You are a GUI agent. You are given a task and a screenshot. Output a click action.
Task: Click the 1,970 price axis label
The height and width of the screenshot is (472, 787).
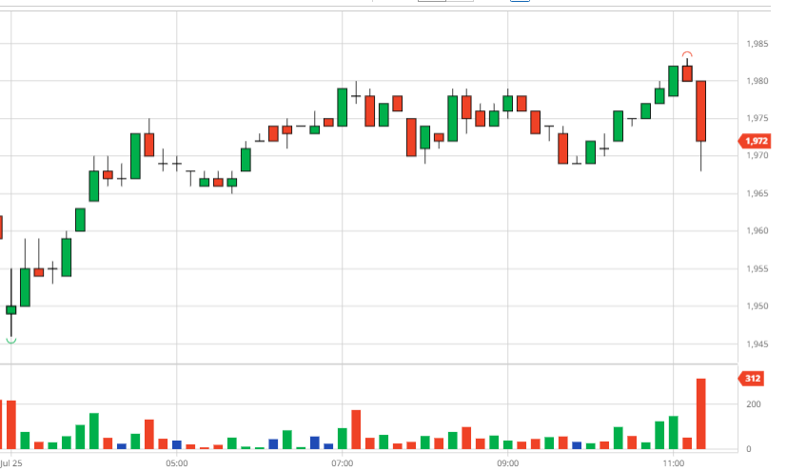point(757,156)
